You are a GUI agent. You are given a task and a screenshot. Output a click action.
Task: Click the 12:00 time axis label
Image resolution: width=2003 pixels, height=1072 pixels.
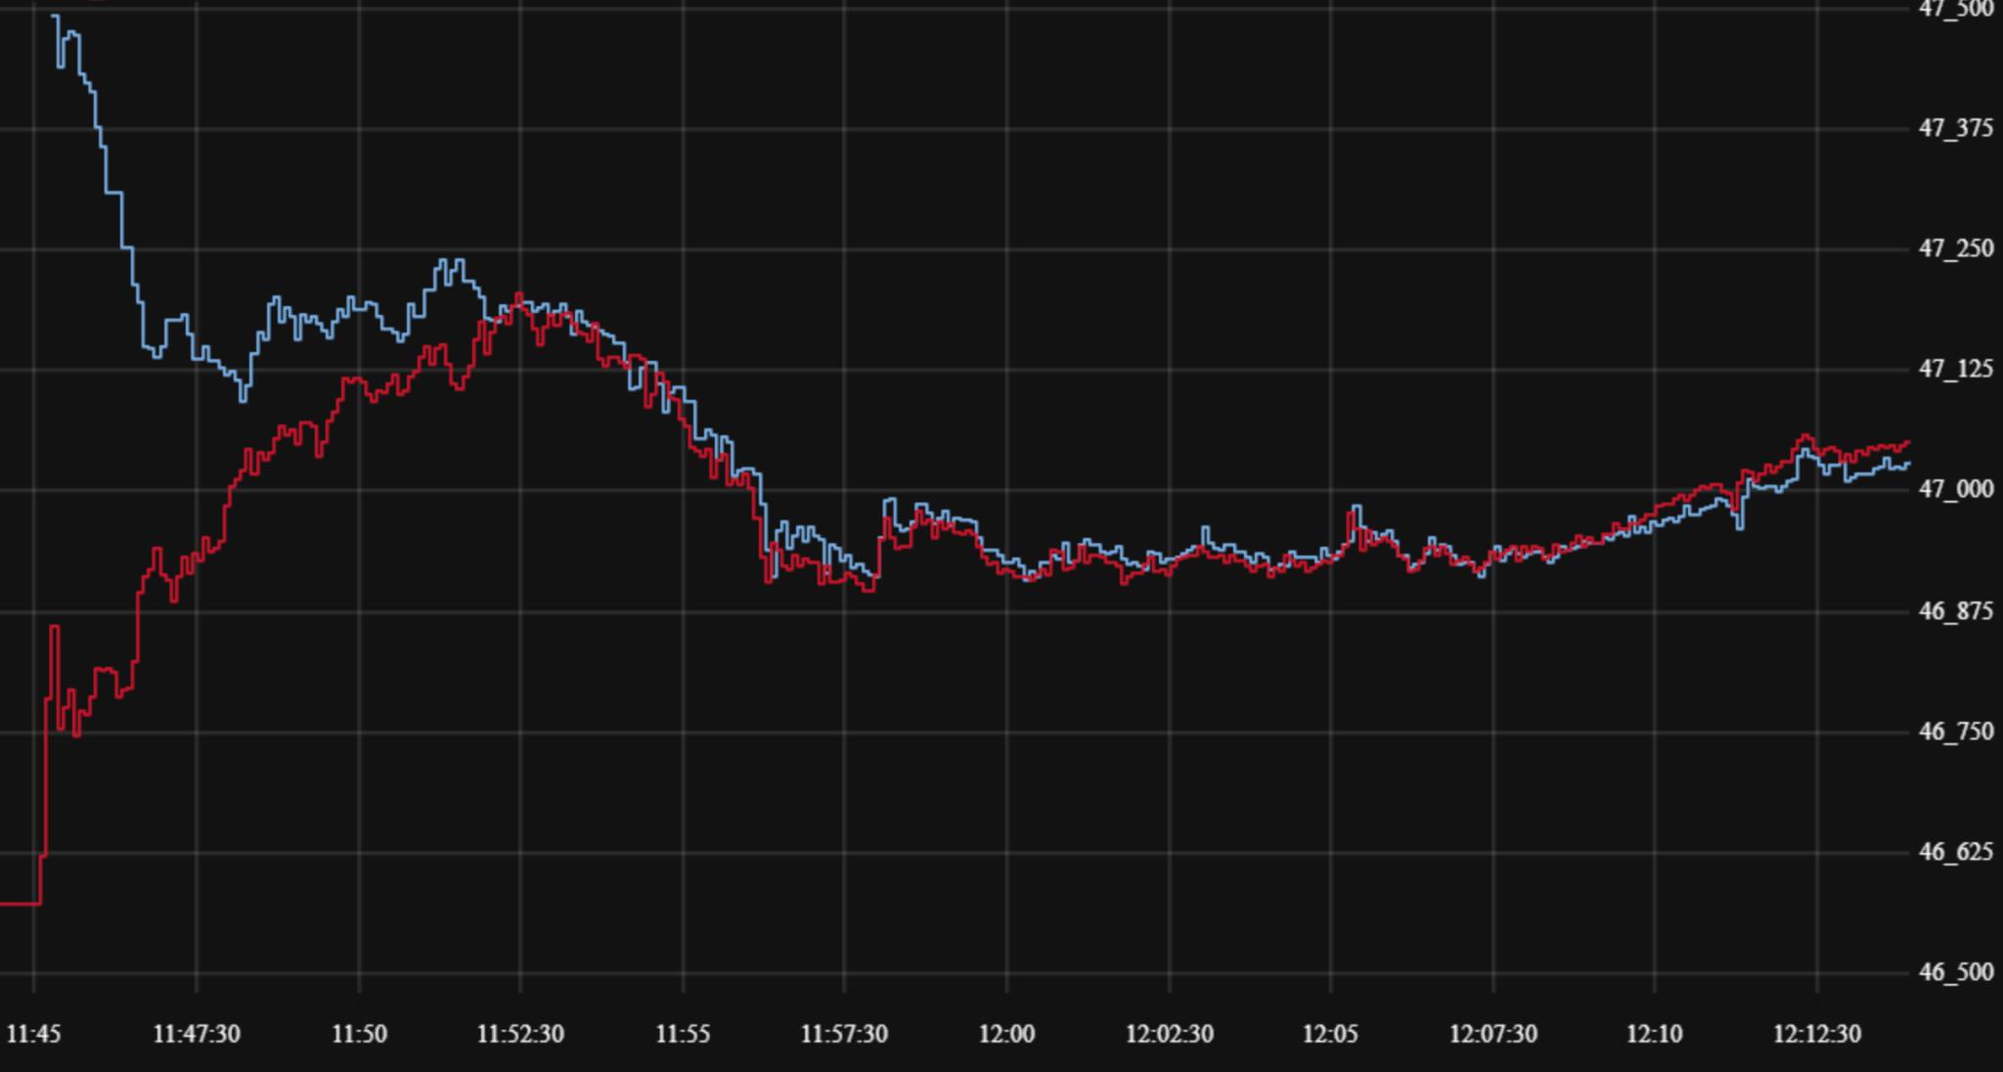(x=1006, y=1034)
